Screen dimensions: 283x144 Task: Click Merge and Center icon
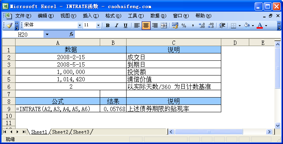pyautogui.click(x=164, y=26)
